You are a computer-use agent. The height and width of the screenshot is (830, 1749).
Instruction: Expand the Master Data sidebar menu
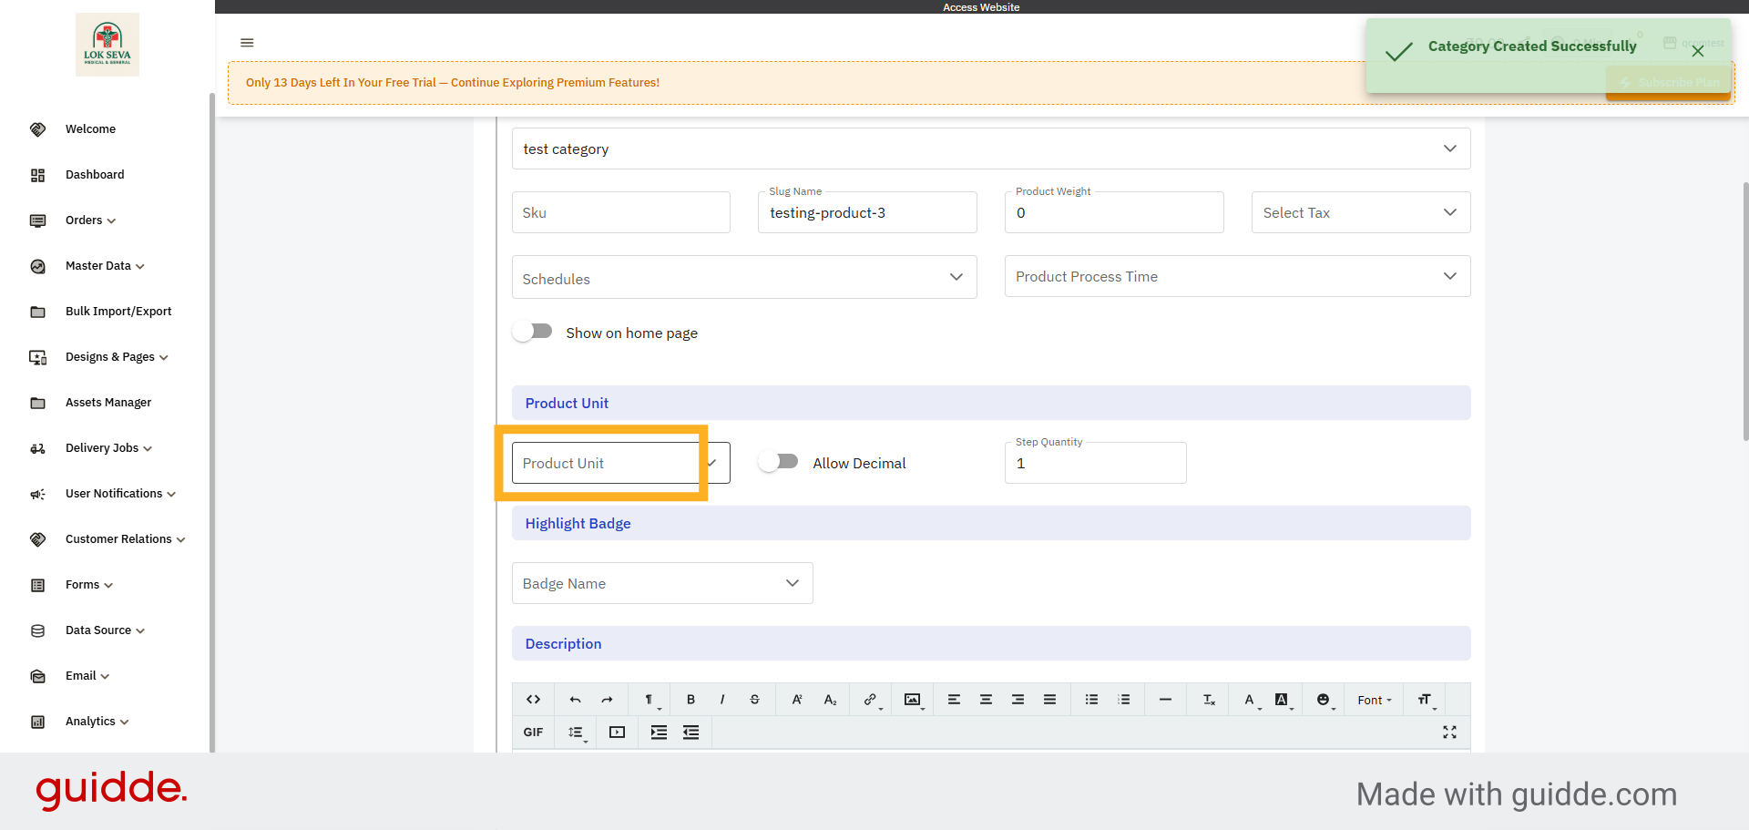[x=104, y=266]
